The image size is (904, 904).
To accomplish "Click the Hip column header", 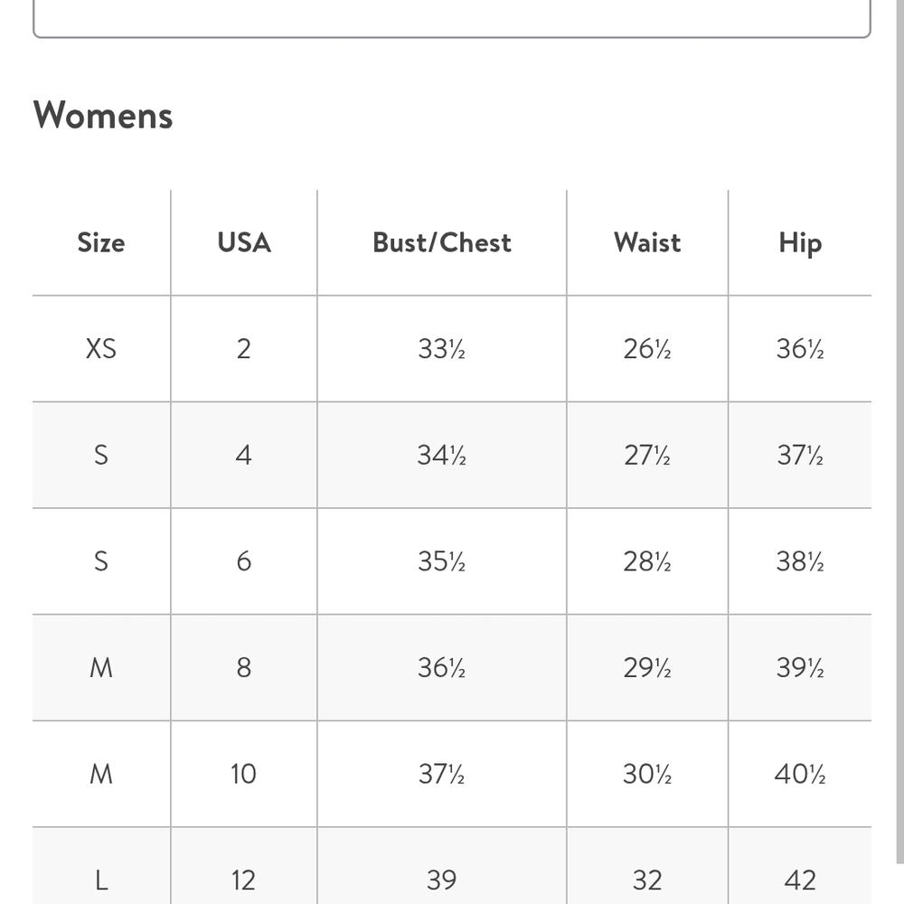I will 800,242.
